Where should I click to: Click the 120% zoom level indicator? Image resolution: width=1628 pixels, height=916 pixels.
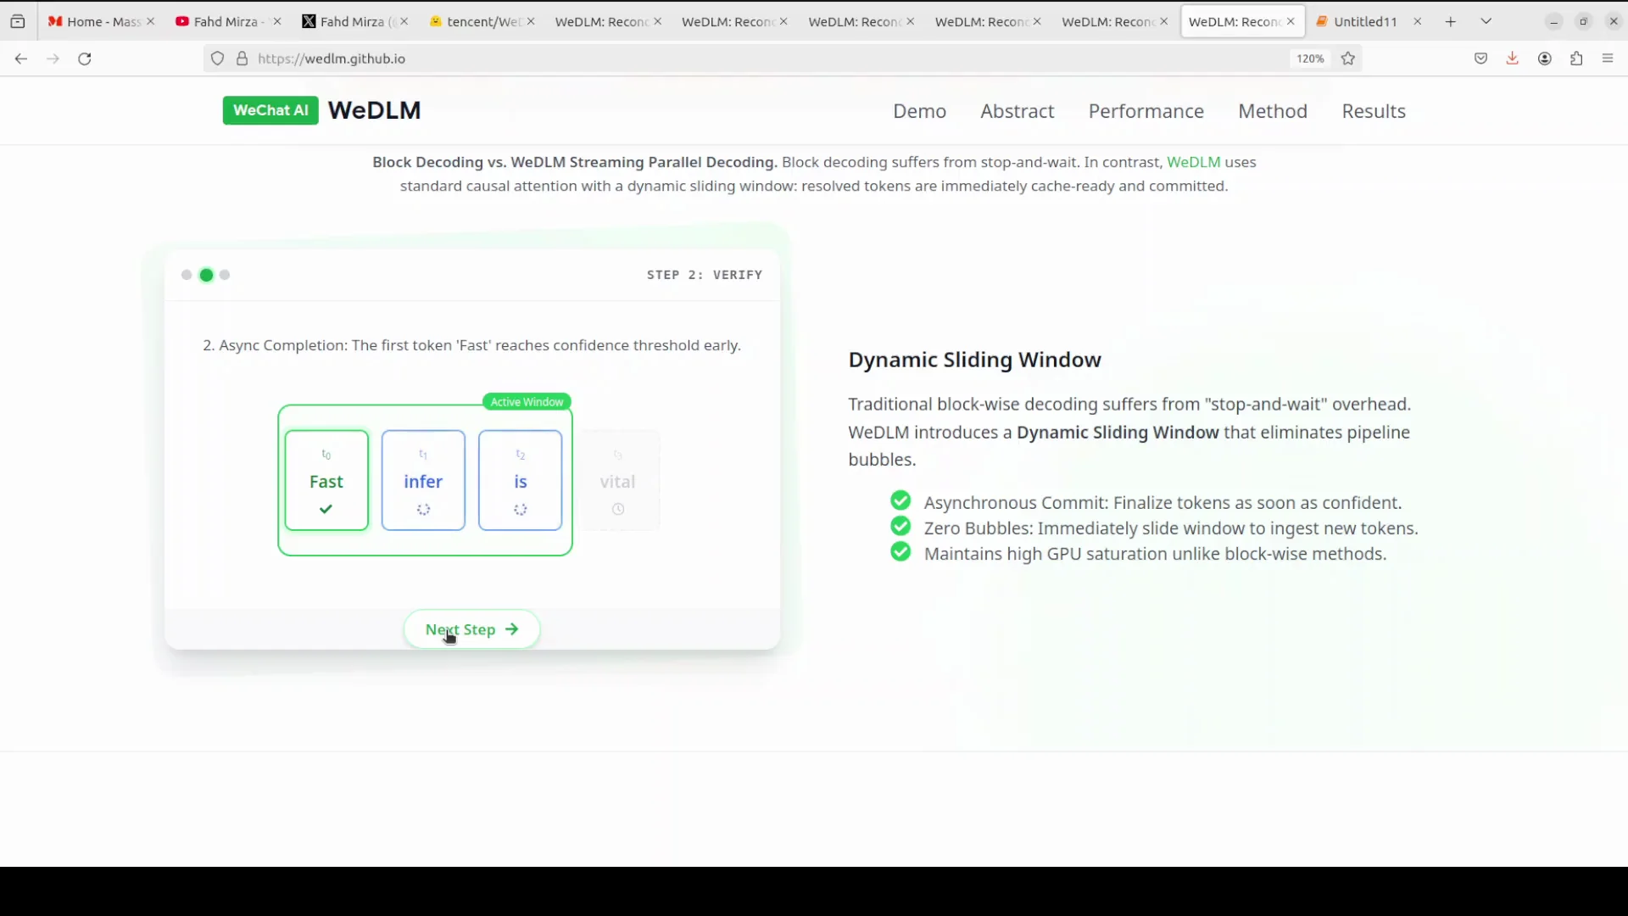coord(1309,59)
